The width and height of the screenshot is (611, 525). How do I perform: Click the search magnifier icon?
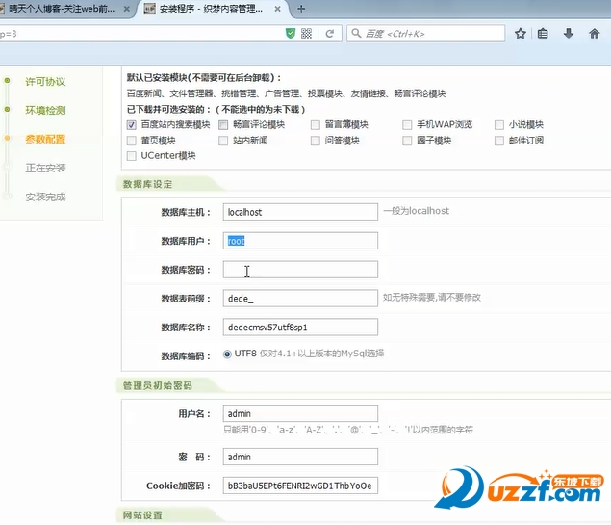pos(356,33)
